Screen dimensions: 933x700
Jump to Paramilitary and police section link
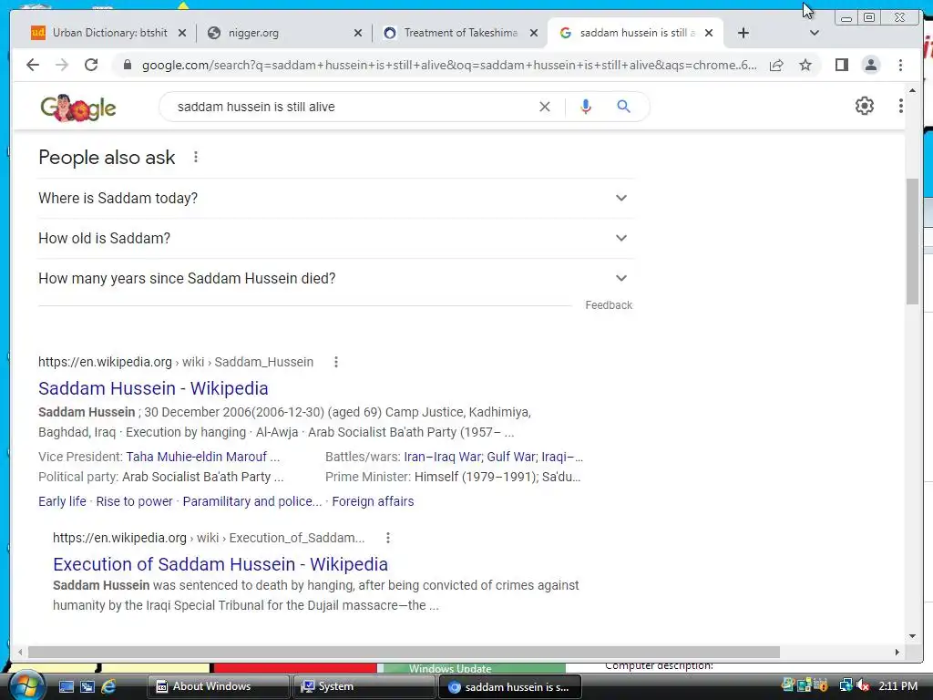251,501
